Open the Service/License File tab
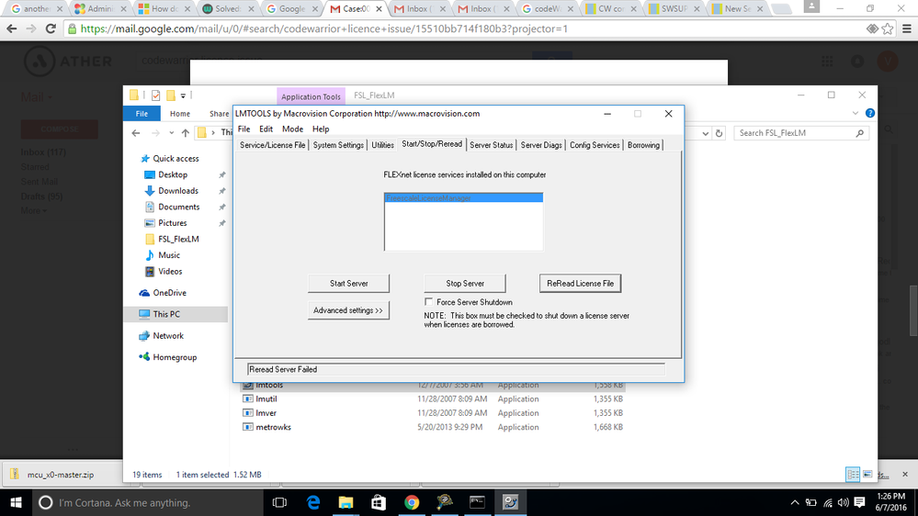 [272, 145]
